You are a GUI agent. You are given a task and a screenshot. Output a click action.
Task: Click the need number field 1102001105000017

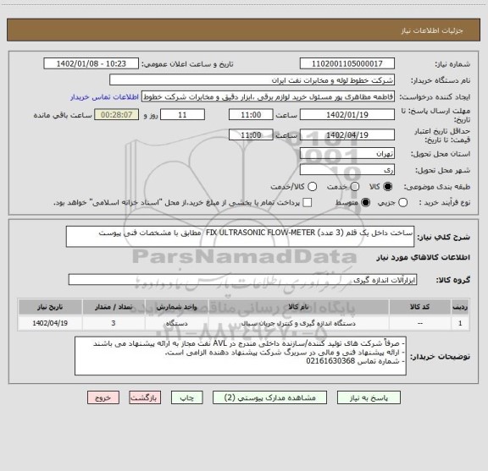pyautogui.click(x=347, y=63)
